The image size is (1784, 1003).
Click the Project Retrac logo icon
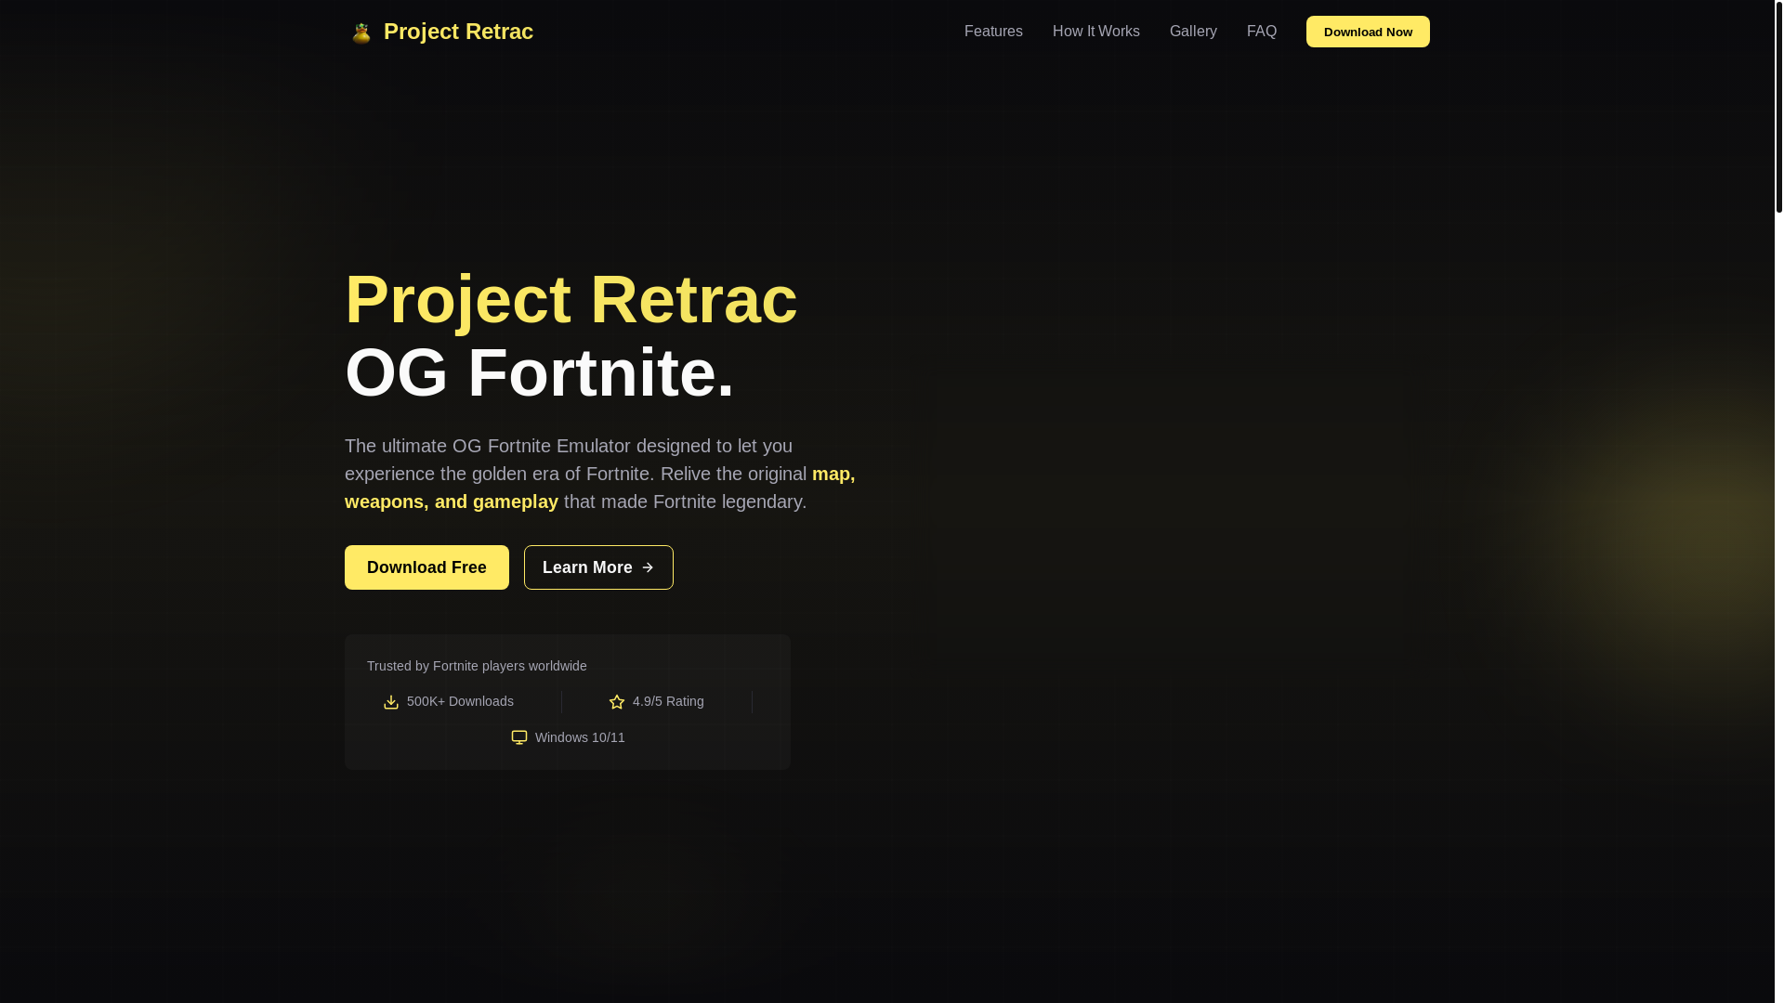tap(361, 33)
